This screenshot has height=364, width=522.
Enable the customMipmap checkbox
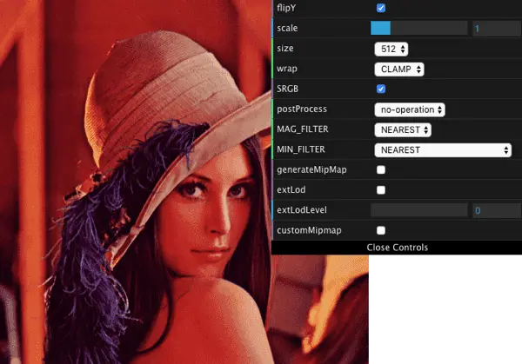click(381, 230)
